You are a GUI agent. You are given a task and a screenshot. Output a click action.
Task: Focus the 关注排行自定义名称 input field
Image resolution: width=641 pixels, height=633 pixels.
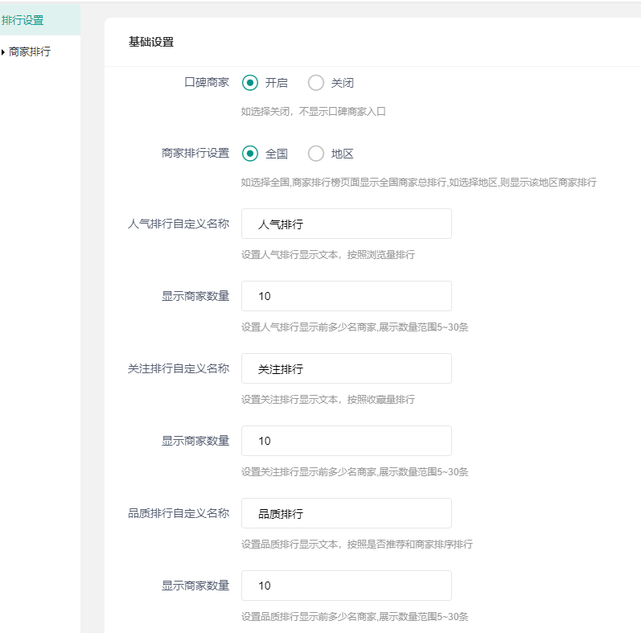[x=347, y=368]
